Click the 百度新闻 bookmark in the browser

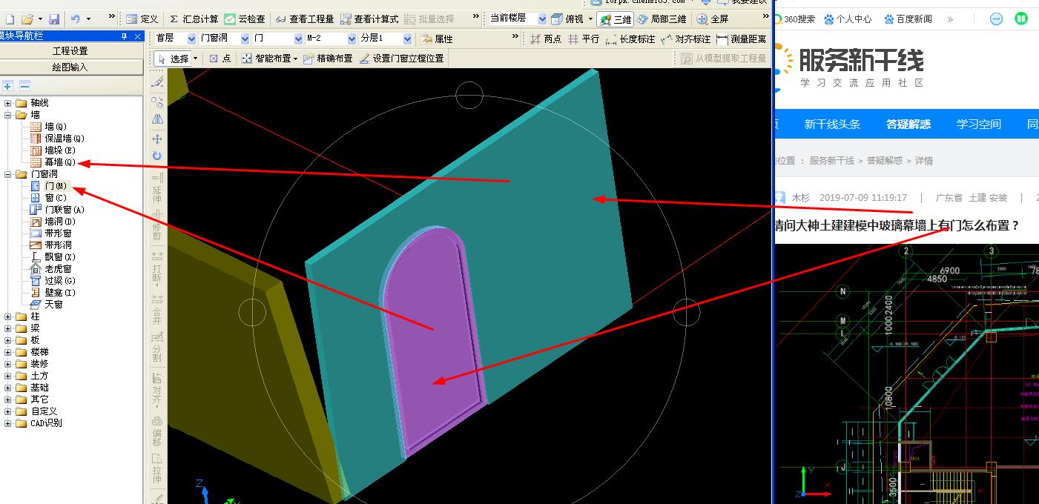pos(907,19)
